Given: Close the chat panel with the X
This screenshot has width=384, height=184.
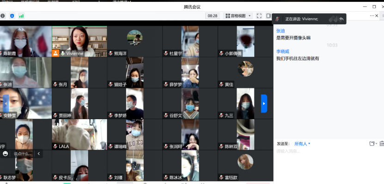Looking at the screenshot, I should click(x=377, y=16).
